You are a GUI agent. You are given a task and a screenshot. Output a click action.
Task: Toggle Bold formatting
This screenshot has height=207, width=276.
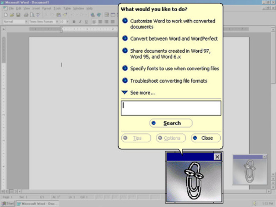(x=74, y=22)
